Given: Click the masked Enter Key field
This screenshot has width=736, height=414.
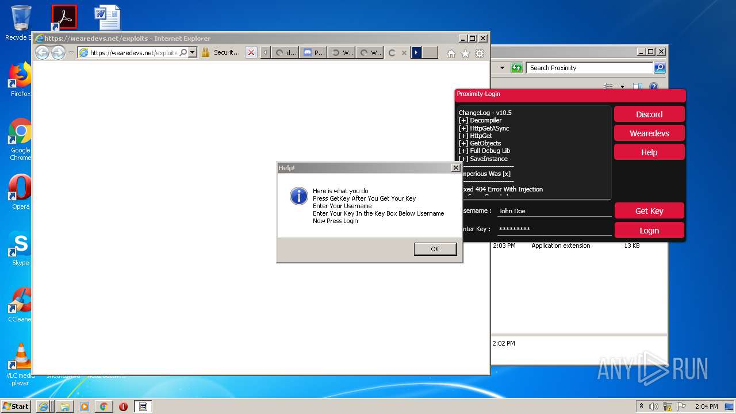Looking at the screenshot, I should (x=554, y=229).
